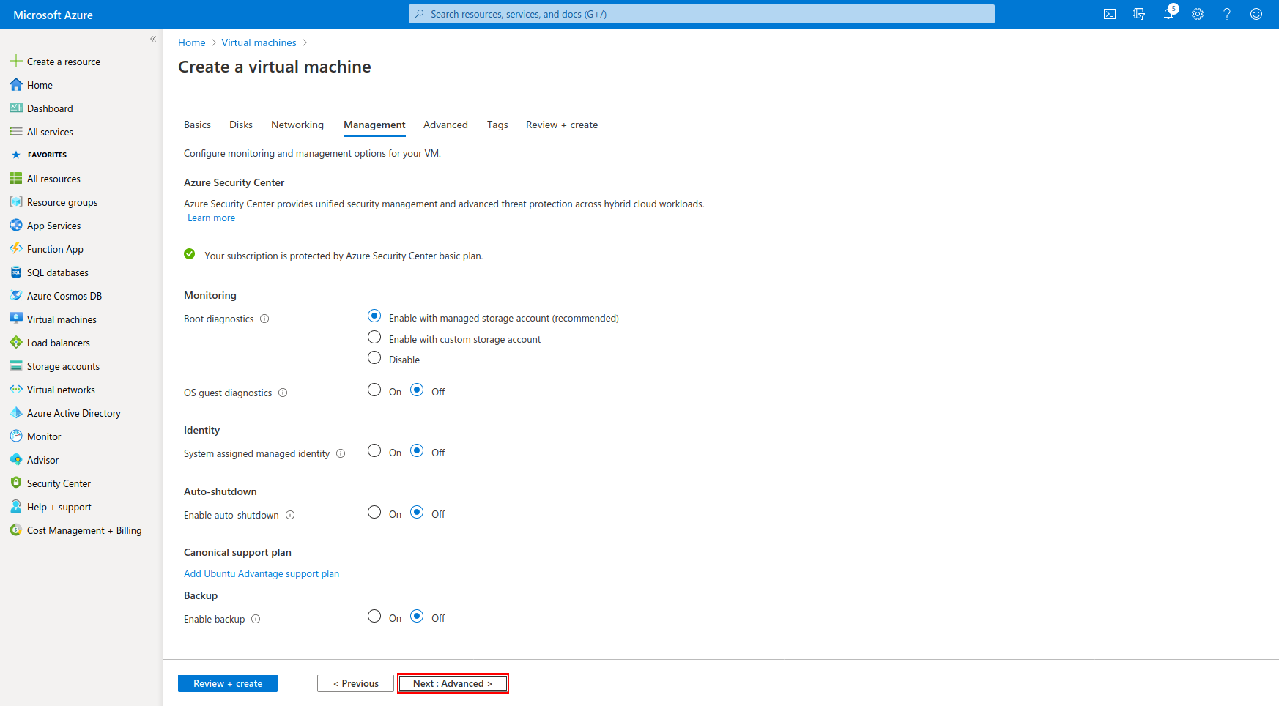Viewport: 1279px width, 706px height.
Task: Open Cost Management + Billing icon
Action: pyautogui.click(x=16, y=530)
